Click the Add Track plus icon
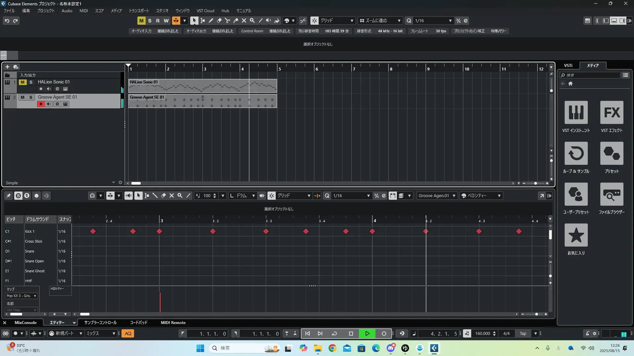 point(7,67)
